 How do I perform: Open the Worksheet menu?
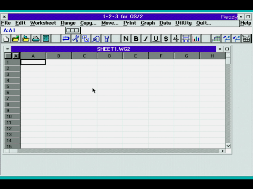coord(43,23)
